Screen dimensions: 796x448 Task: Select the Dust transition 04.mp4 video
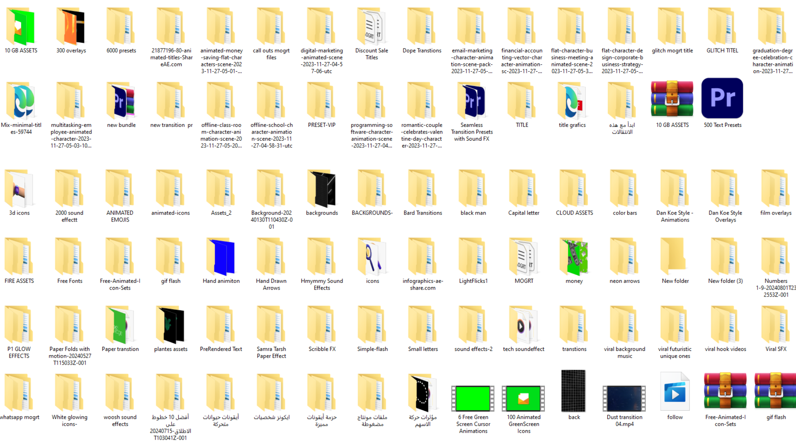[x=624, y=397]
